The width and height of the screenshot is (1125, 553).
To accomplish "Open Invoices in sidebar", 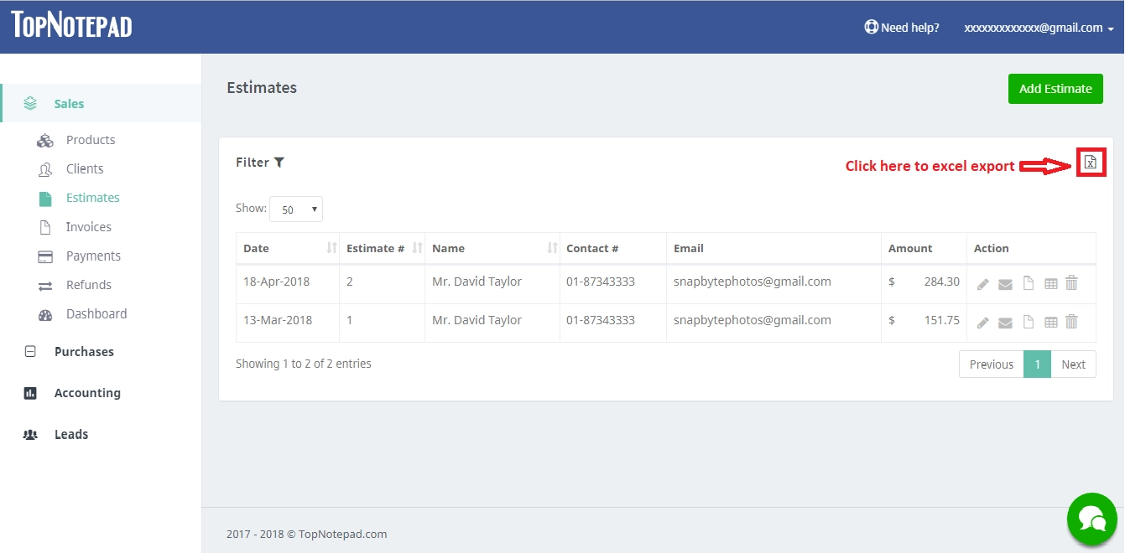I will click(89, 227).
